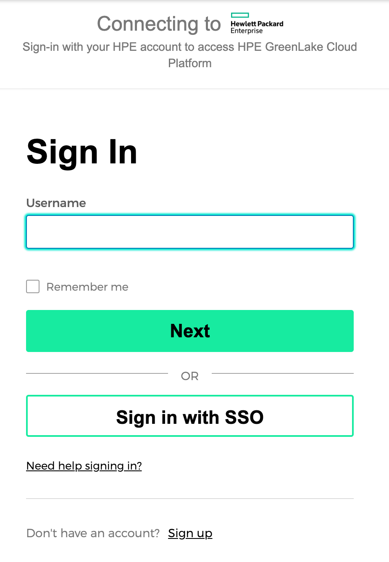Image resolution: width=389 pixels, height=562 pixels.
Task: Click the divider line left of OR
Action: pos(97,373)
